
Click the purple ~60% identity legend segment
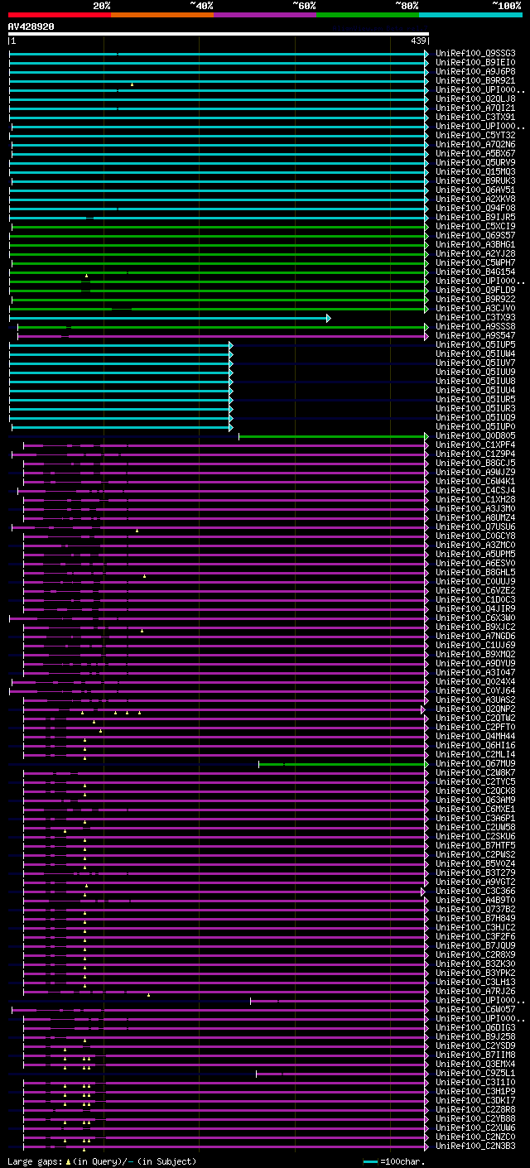coord(265,14)
